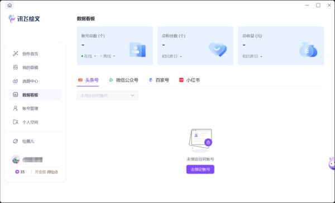Click the home icon in title bar
Screen dimensions: 335x203
(9, 6)
